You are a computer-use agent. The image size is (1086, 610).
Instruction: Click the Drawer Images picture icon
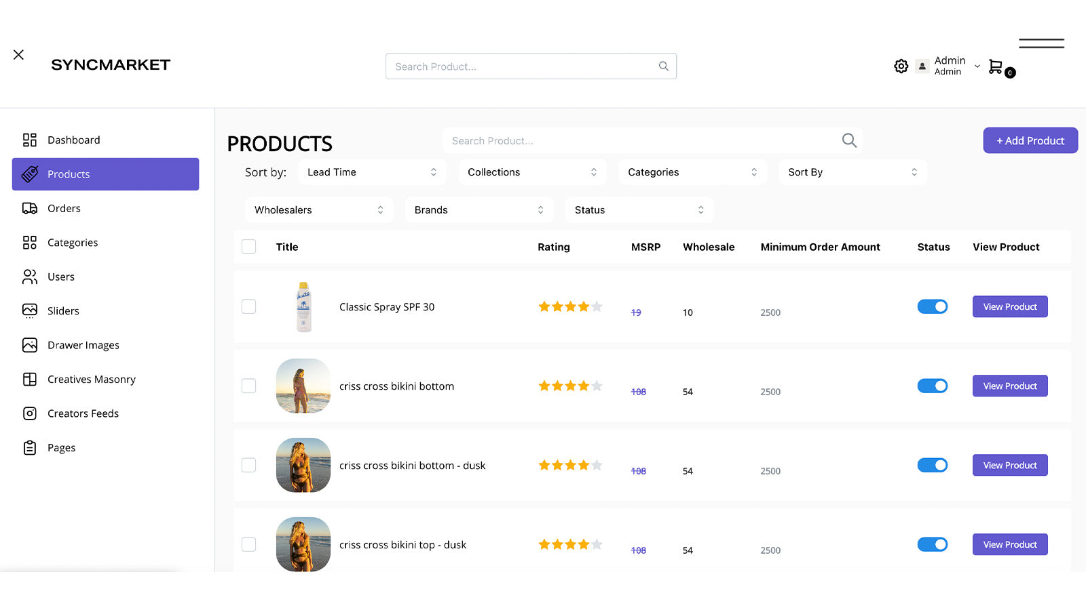[30, 345]
